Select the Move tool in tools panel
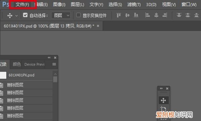 163,100
